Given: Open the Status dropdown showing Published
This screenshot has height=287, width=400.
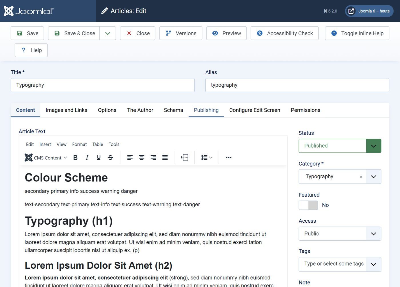Looking at the screenshot, I should 340,146.
